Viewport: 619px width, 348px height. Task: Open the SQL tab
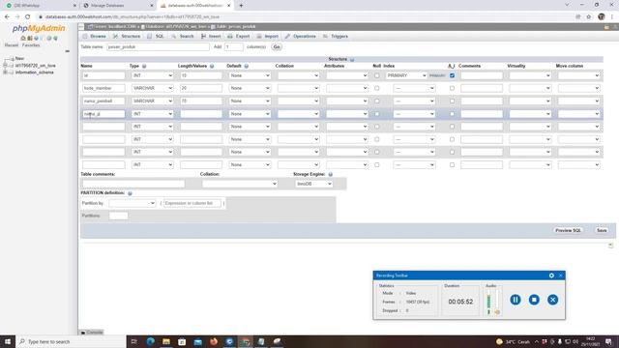click(x=156, y=37)
